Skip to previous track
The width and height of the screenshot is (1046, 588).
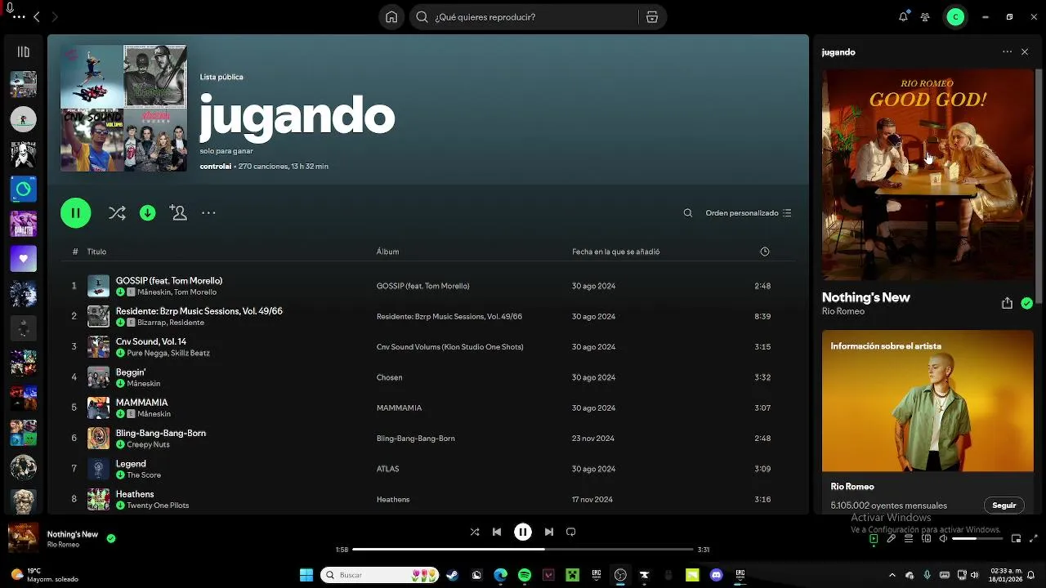point(496,532)
